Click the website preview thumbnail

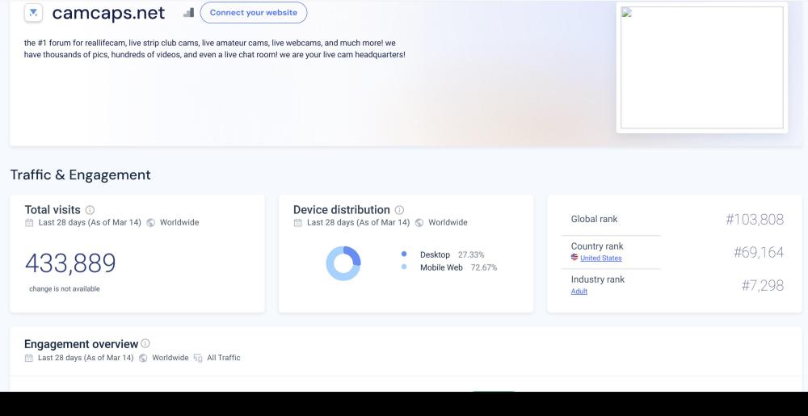[x=701, y=68]
